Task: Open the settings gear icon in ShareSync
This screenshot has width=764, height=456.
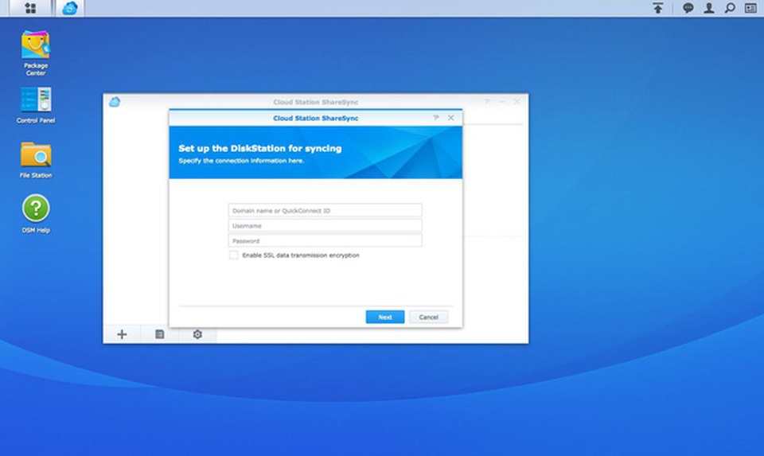Action: click(197, 334)
